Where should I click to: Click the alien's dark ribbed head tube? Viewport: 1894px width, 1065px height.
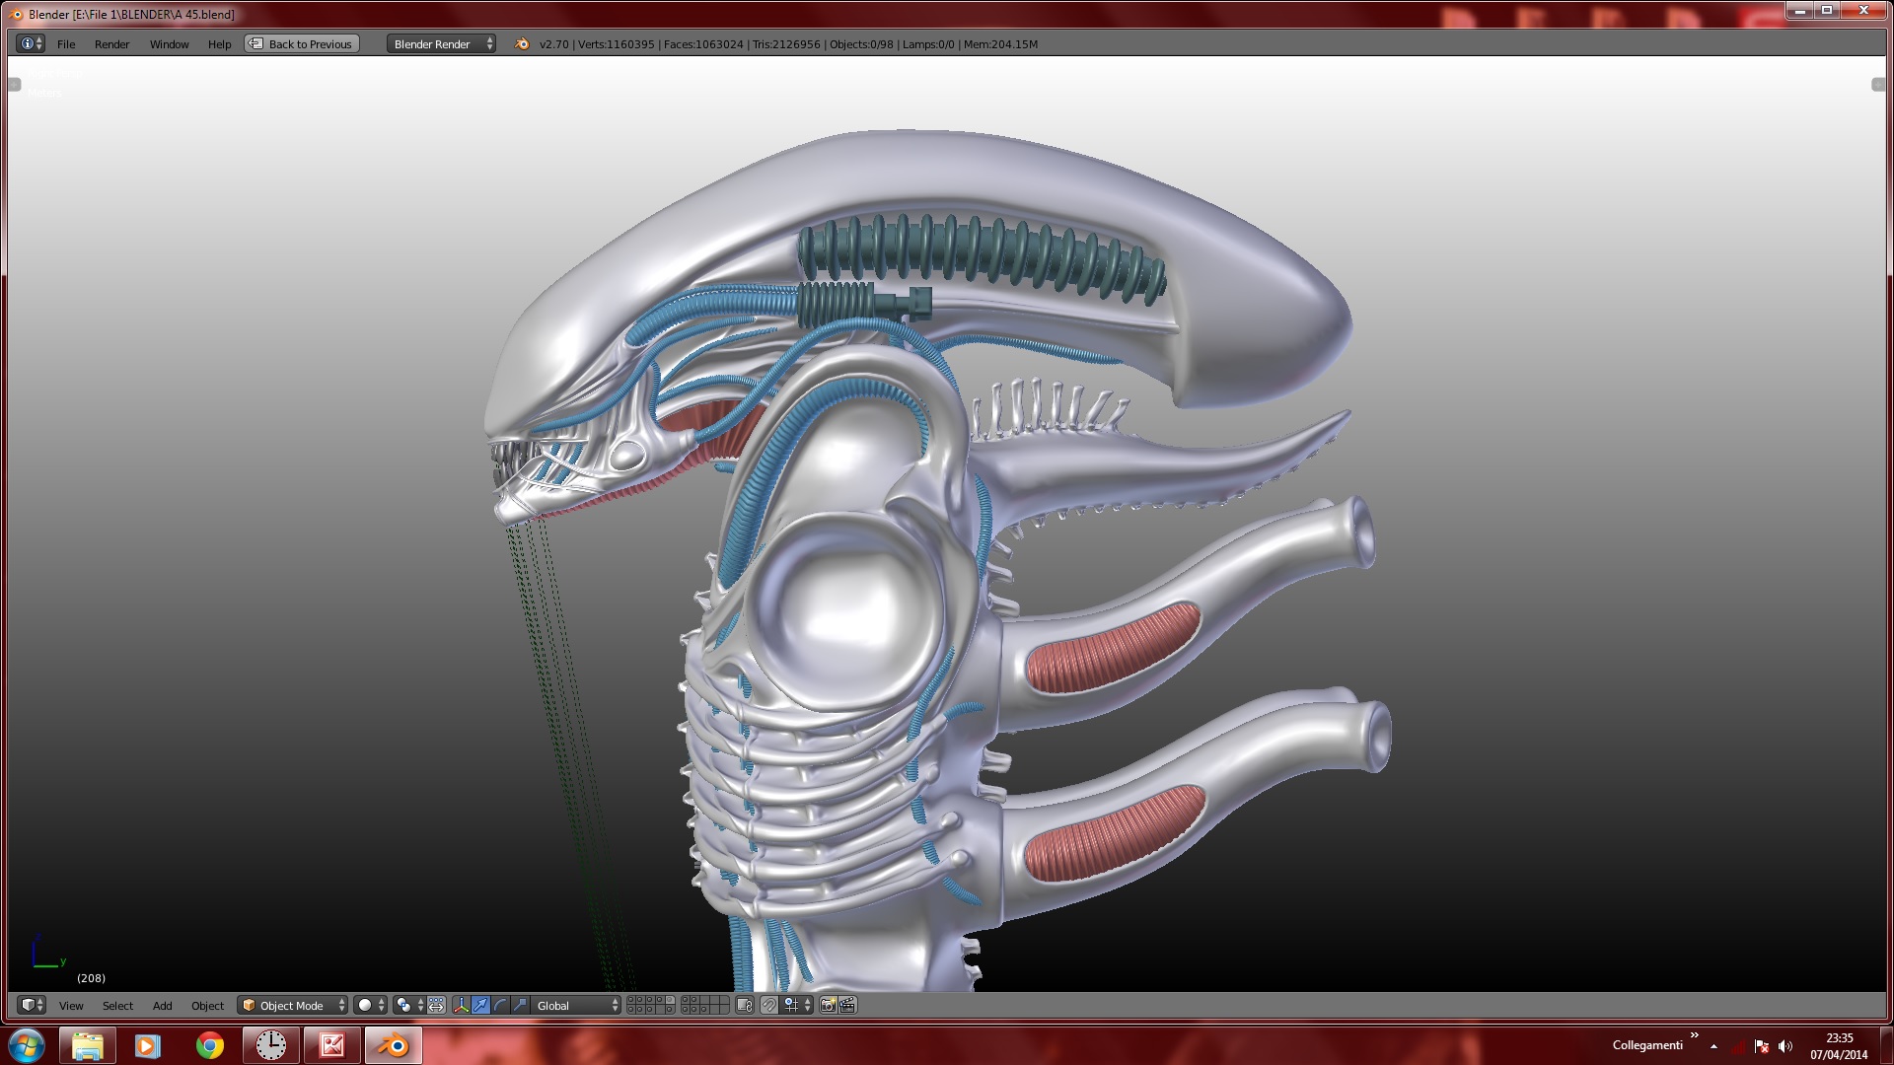tap(982, 258)
